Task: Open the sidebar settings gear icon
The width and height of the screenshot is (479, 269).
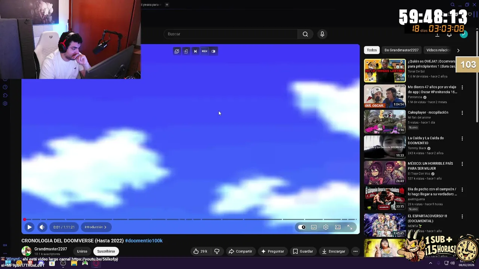Action: [x=5, y=103]
